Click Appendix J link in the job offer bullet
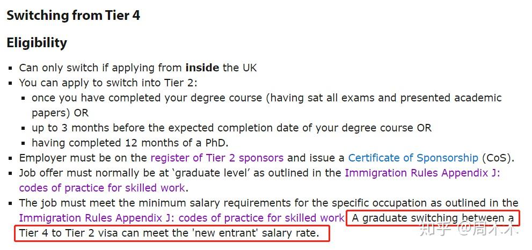 [x=422, y=173]
